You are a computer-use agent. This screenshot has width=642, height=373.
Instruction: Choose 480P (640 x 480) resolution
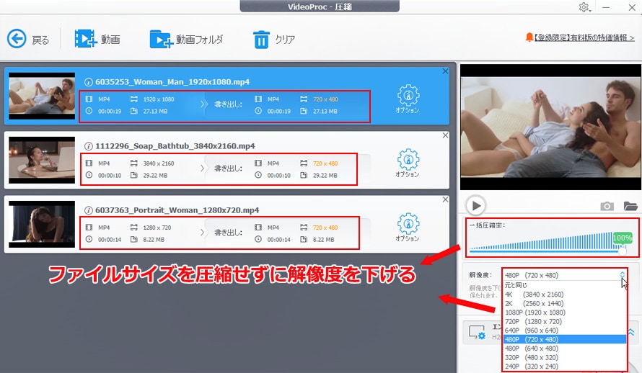point(565,349)
